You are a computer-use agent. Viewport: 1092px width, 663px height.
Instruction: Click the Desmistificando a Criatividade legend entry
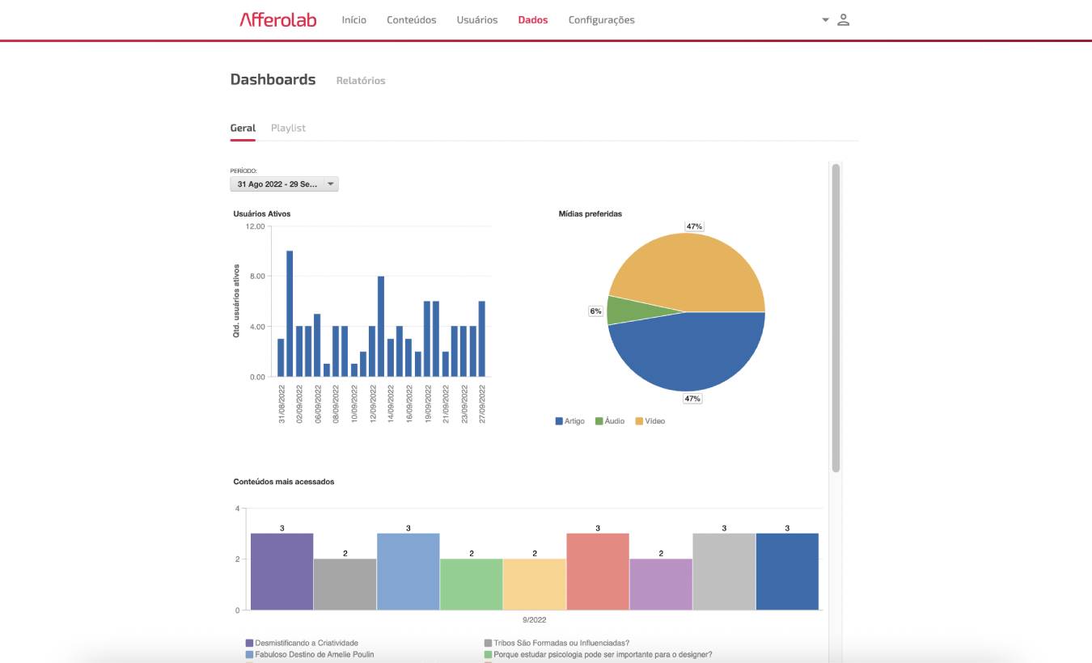(301, 644)
